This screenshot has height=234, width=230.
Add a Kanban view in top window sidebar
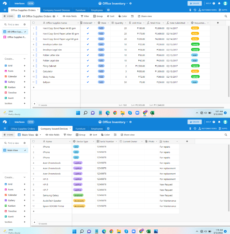point(25,87)
